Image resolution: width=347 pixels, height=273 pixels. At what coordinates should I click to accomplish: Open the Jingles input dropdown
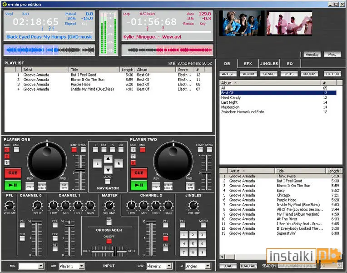[208, 266]
